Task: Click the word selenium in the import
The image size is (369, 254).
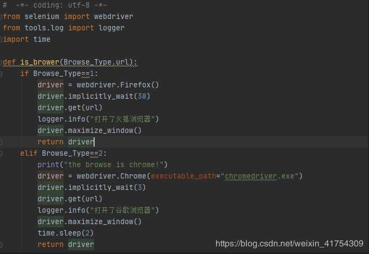Action: [42, 16]
